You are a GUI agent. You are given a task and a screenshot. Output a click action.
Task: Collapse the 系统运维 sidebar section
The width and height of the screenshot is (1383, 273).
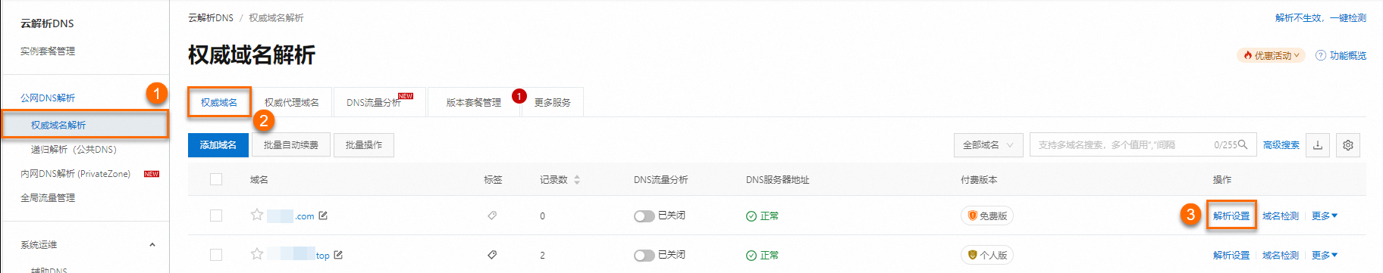coord(152,245)
